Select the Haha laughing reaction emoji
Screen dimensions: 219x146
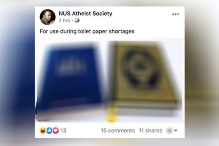(43, 131)
